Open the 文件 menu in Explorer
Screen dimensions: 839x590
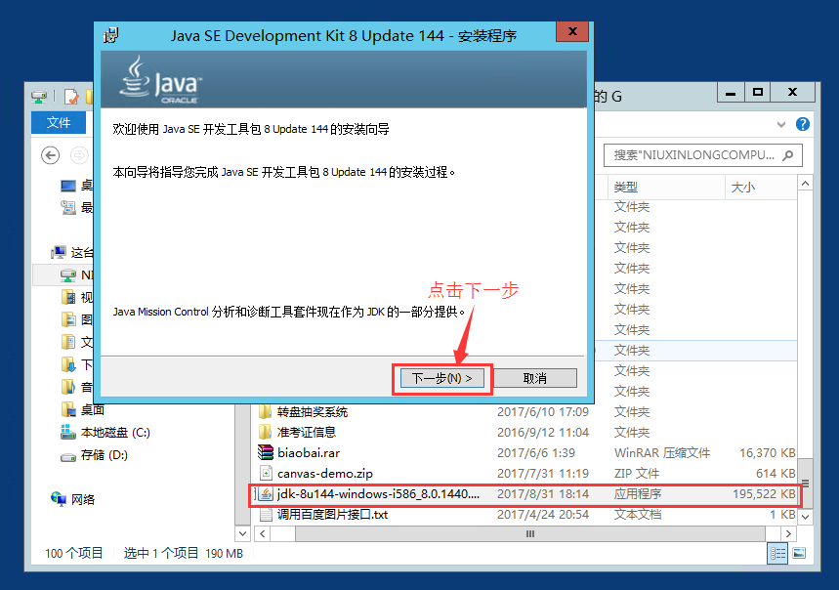[59, 122]
